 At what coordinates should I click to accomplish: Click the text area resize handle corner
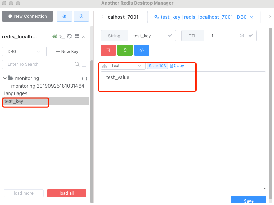[x=264, y=187]
